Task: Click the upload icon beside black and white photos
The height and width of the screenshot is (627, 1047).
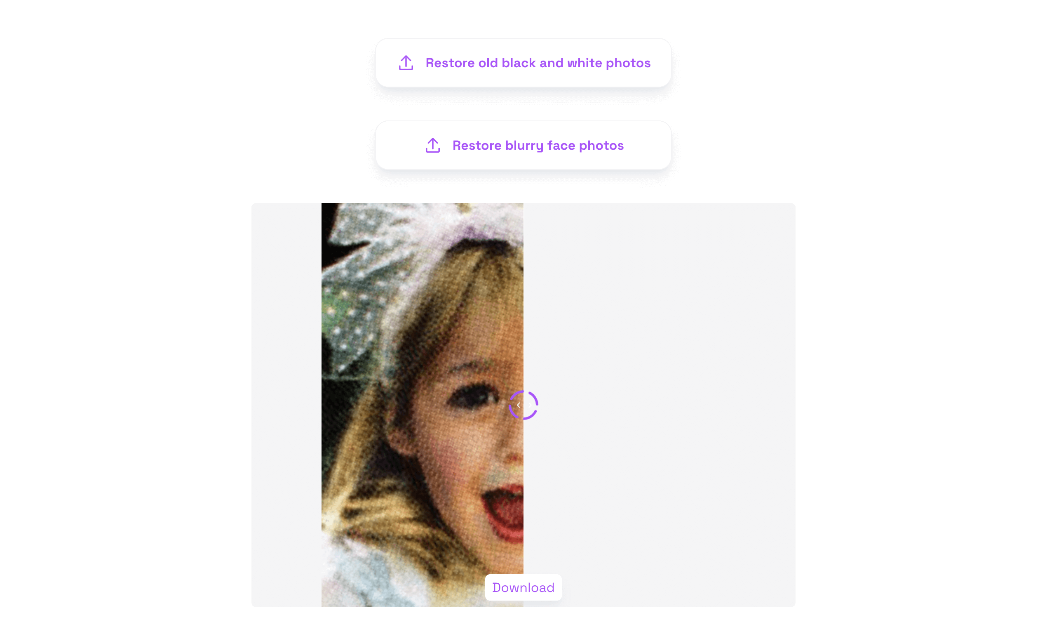Action: [x=406, y=63]
